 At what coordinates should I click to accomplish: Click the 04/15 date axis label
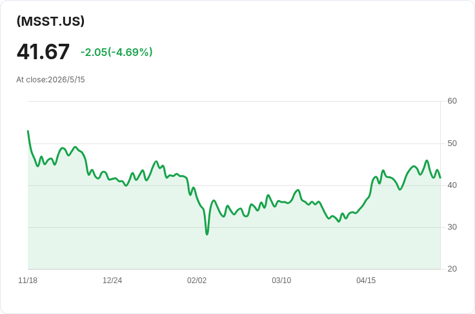point(366,281)
